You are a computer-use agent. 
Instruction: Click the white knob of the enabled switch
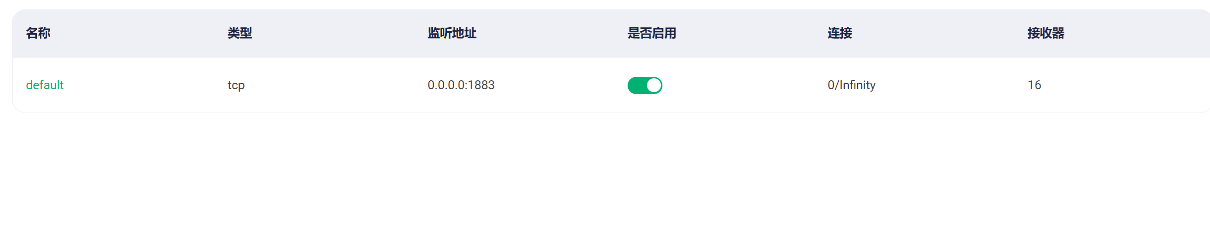pos(653,85)
